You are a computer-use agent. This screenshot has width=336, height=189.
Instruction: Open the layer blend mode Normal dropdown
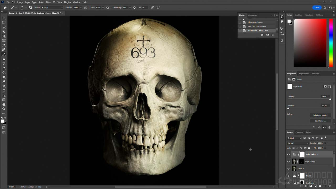(x=297, y=143)
